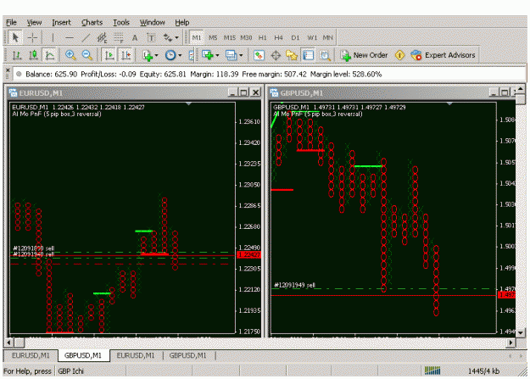Select the last GBPUSD,M1 chart tab
530x379 pixels.
pos(187,355)
